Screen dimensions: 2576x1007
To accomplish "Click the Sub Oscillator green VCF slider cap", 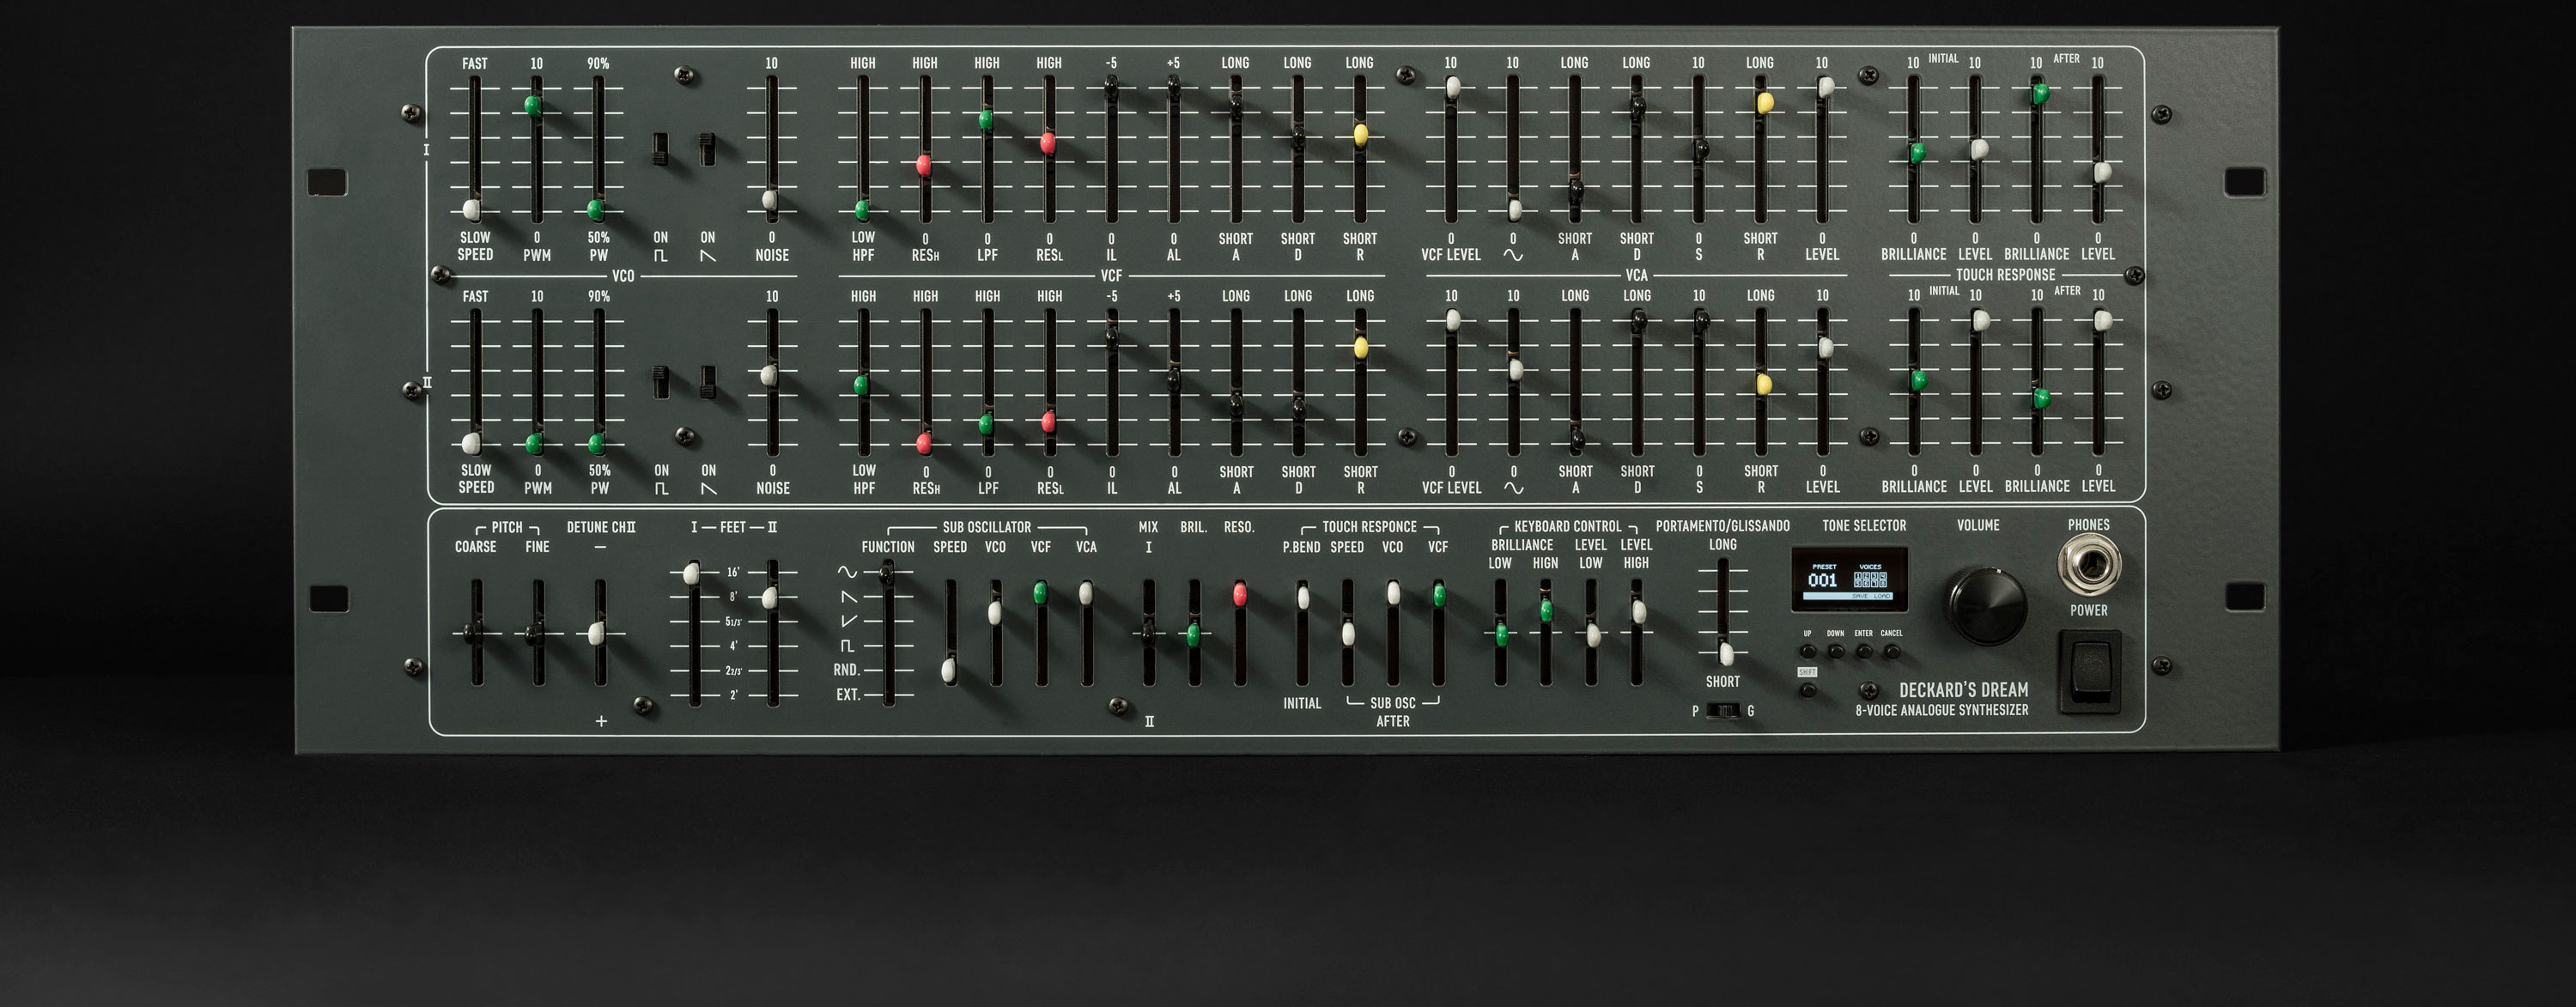I will tap(1040, 593).
